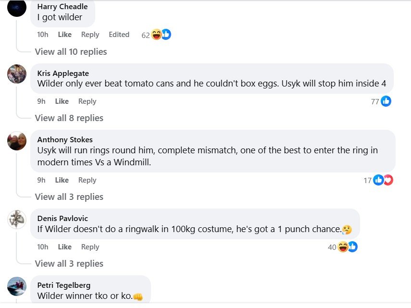
Task: Open Petri Tegelberg's profile avatar
Action: 17,286
